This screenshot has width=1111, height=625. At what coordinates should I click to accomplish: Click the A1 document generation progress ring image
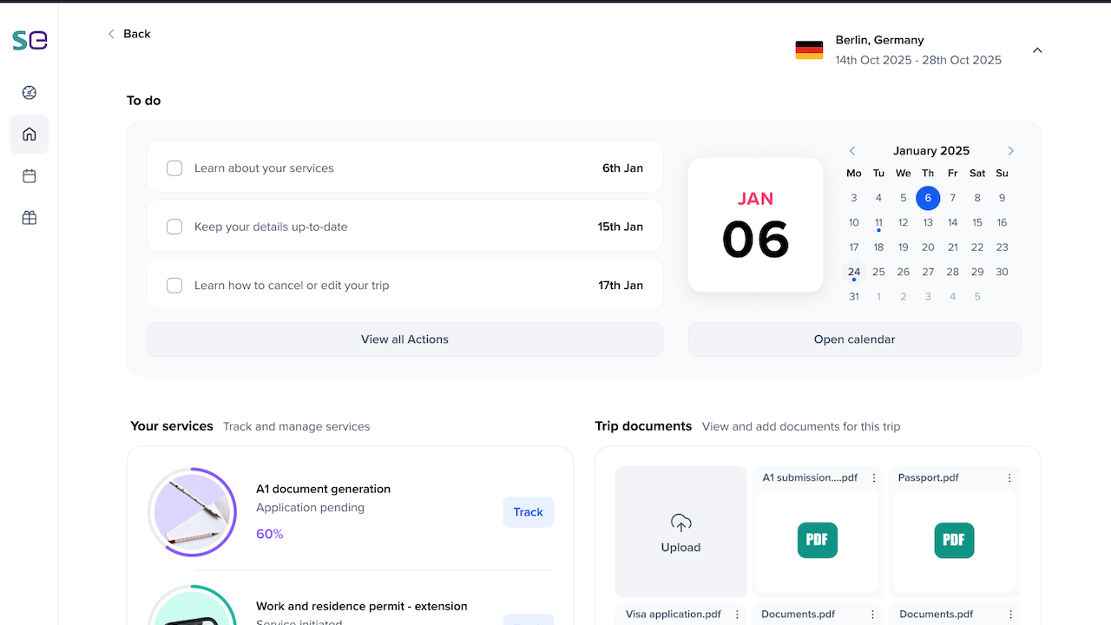192,512
